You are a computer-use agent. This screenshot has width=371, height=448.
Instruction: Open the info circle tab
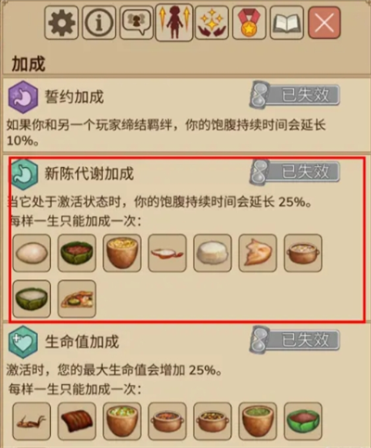tap(99, 23)
